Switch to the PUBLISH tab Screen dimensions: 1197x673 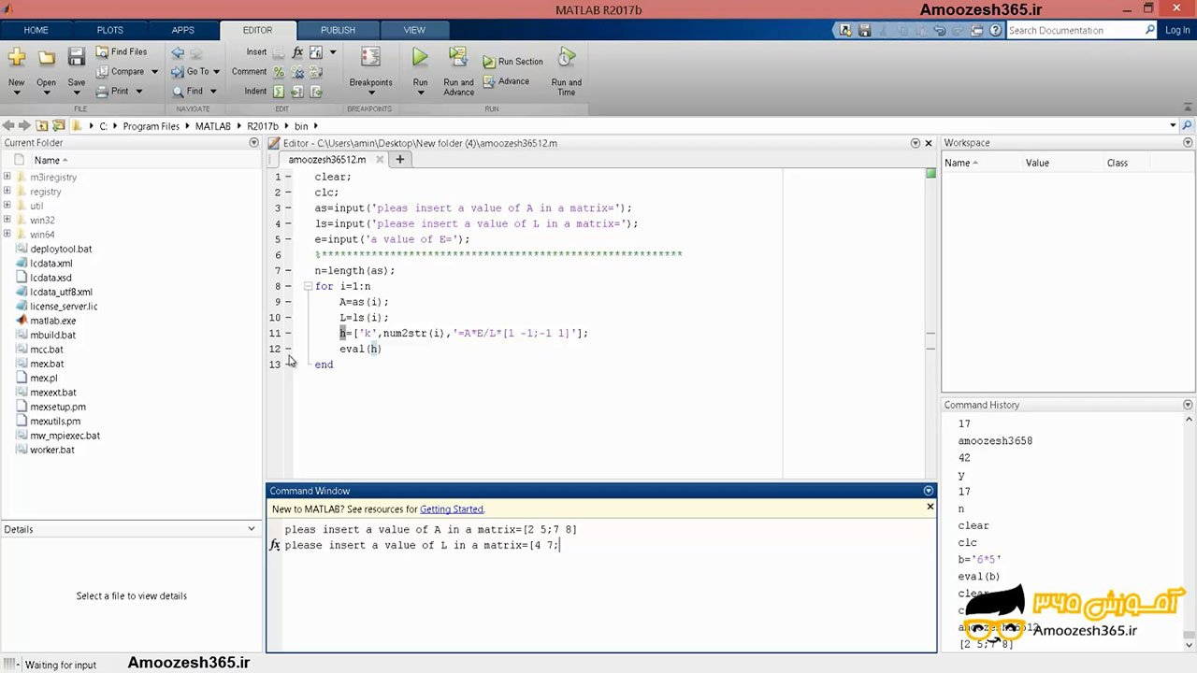338,30
